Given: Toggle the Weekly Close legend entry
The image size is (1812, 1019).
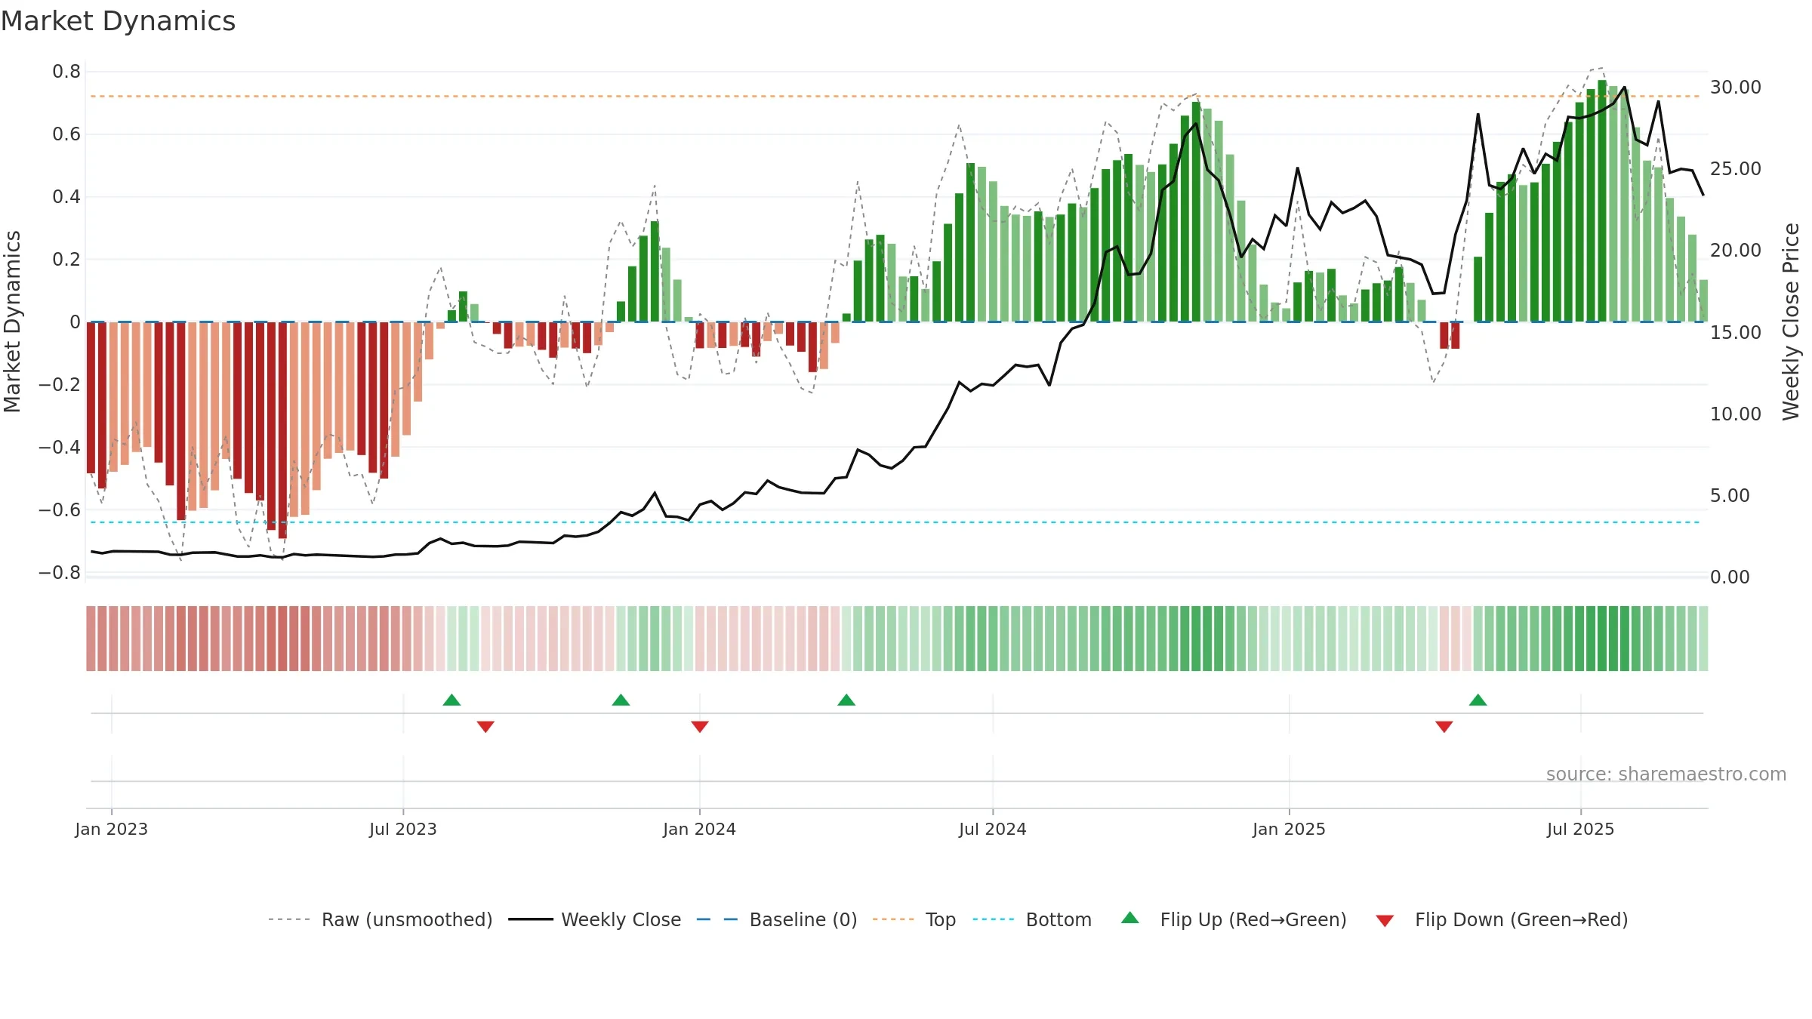Looking at the screenshot, I should (595, 919).
